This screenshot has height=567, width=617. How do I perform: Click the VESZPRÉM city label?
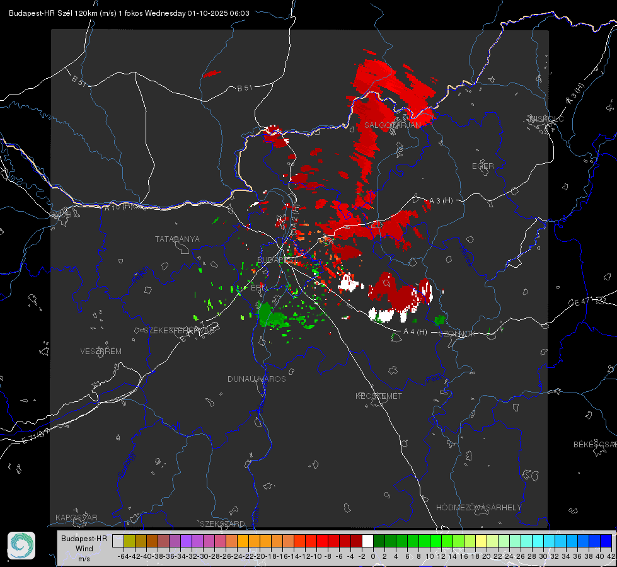(x=101, y=351)
